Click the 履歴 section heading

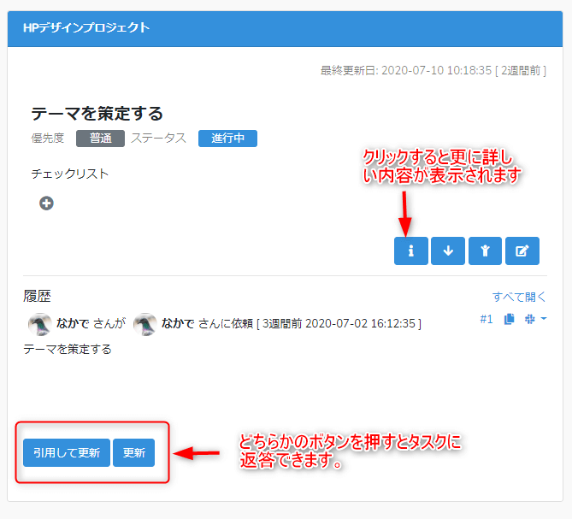coord(37,296)
